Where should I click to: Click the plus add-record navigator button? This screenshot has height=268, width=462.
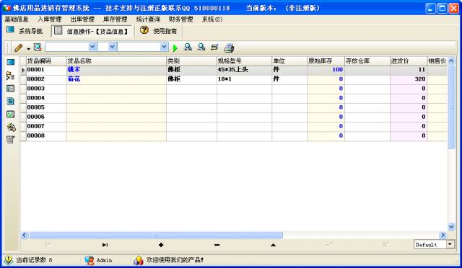pos(161,245)
